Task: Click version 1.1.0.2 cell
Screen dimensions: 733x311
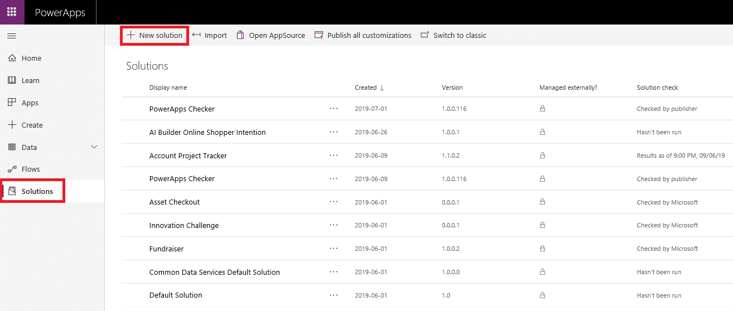Action: [451, 155]
